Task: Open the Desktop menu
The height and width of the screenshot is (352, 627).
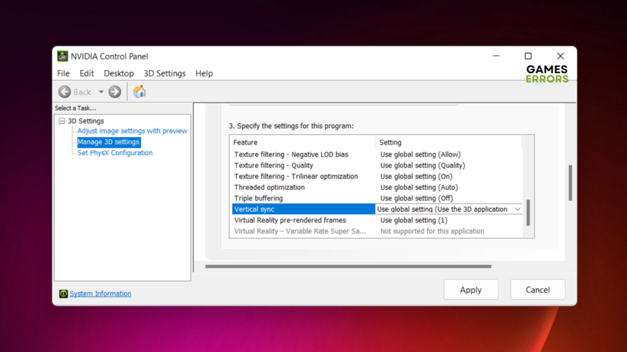Action: tap(118, 74)
